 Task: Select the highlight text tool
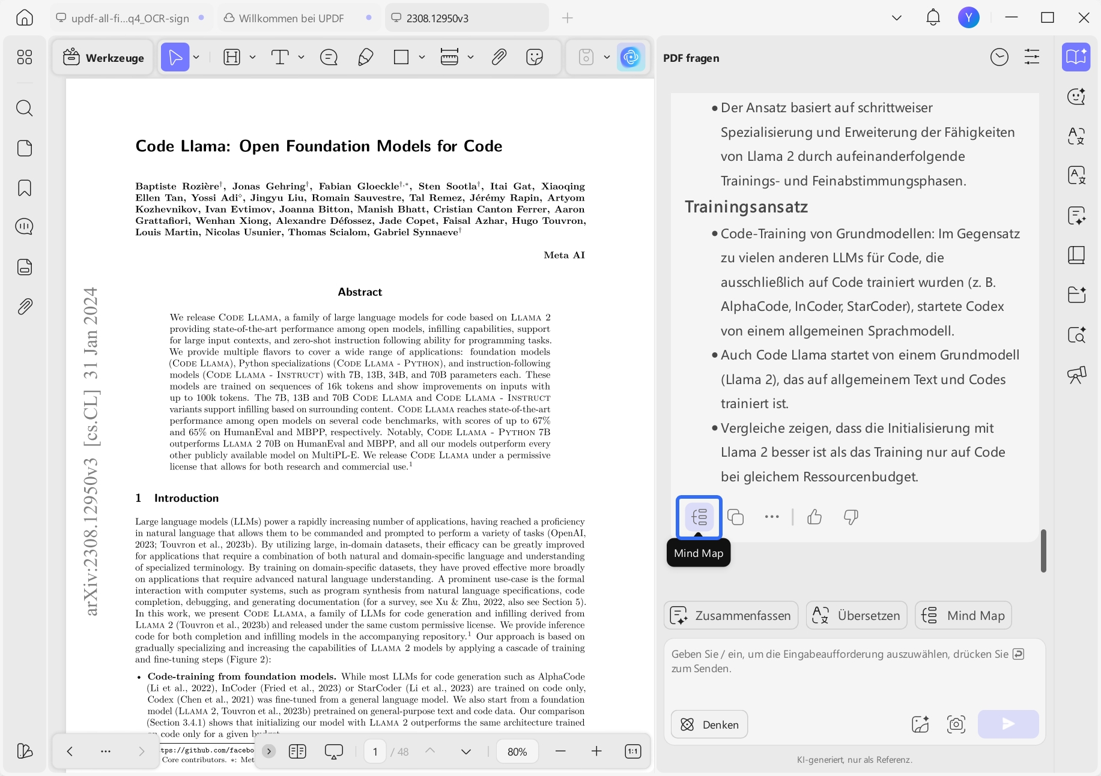tap(232, 57)
